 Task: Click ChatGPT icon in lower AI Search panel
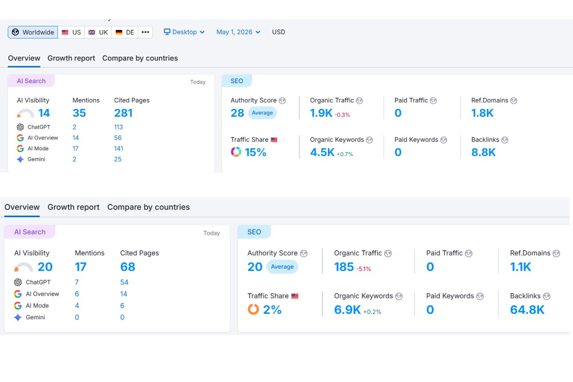click(18, 282)
